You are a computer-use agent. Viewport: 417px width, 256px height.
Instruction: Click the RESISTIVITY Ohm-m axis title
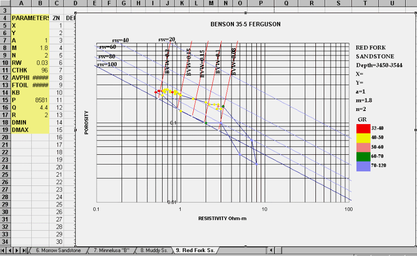click(x=222, y=219)
